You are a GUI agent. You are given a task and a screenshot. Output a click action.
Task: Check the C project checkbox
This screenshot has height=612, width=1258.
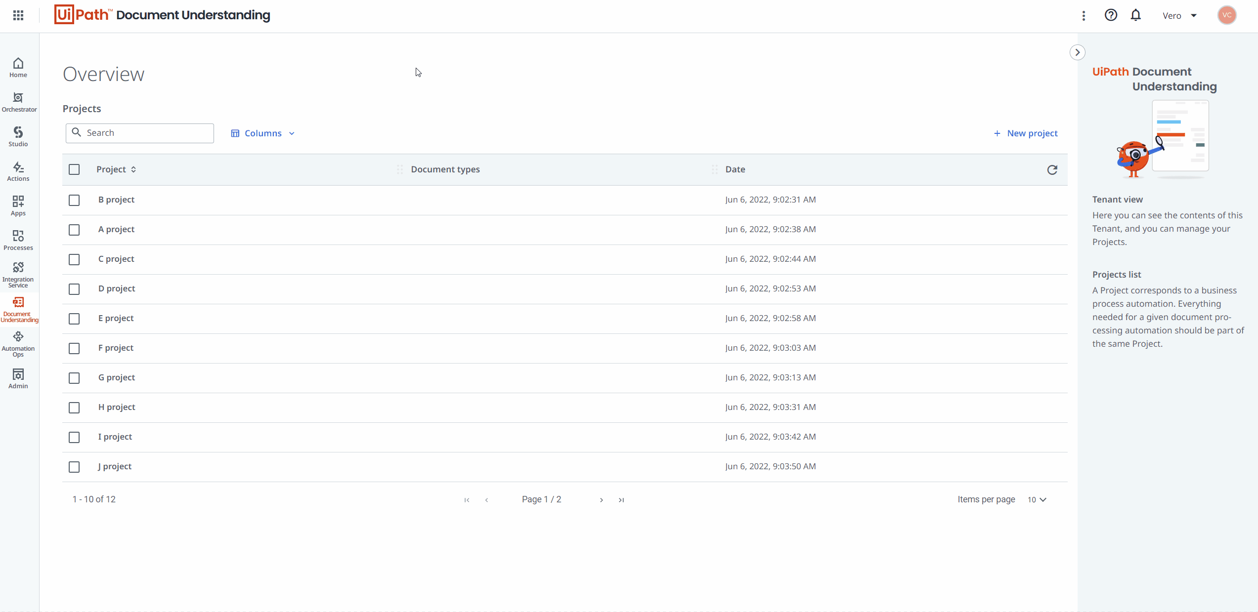click(x=74, y=259)
